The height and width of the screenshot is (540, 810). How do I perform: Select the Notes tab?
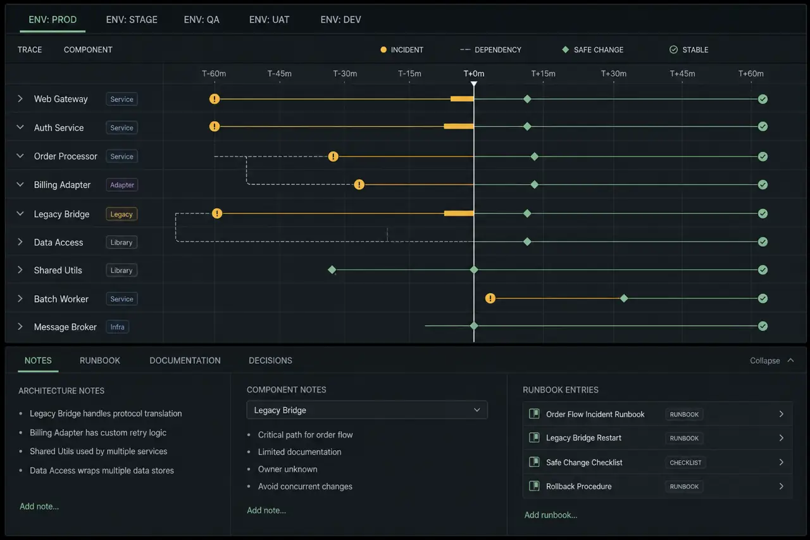click(38, 360)
